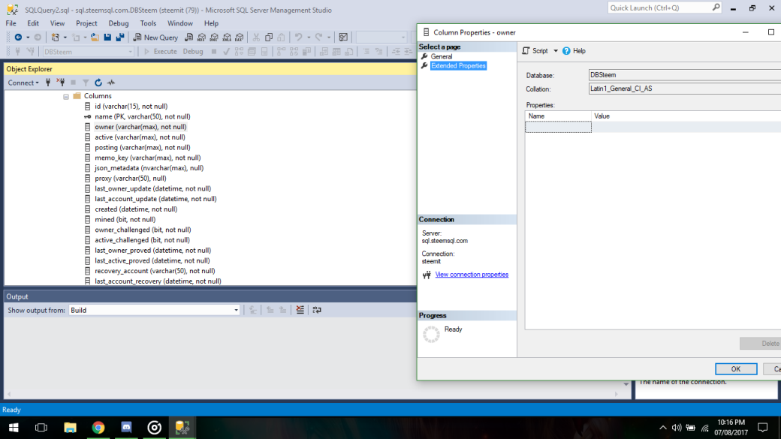781x439 pixels.
Task: Refresh the Object Explorer tree
Action: 98,83
